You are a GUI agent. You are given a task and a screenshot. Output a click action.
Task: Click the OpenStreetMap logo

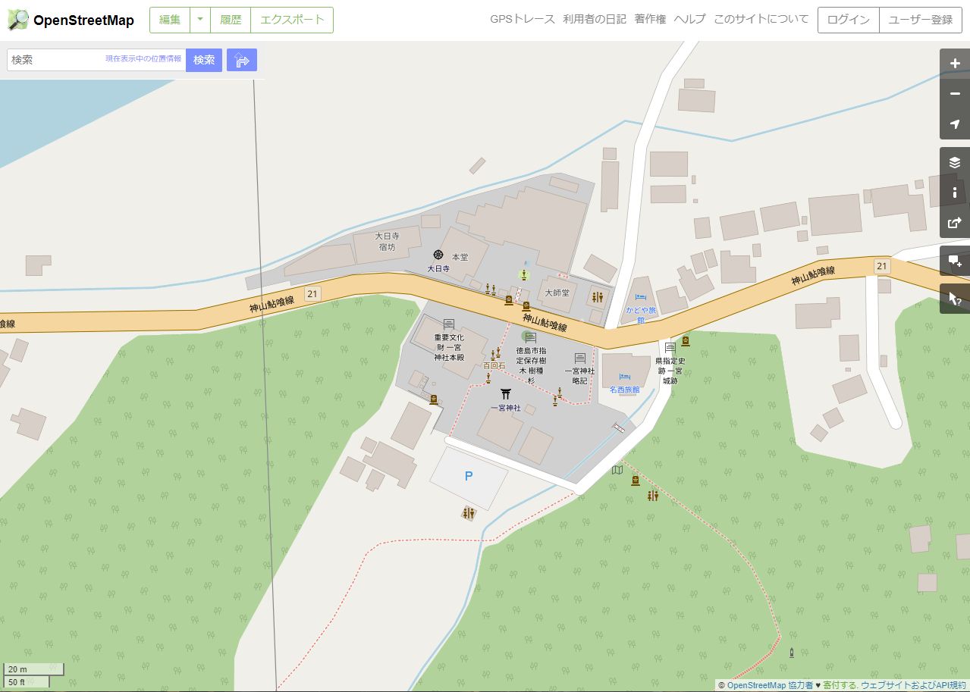pyautogui.click(x=71, y=20)
